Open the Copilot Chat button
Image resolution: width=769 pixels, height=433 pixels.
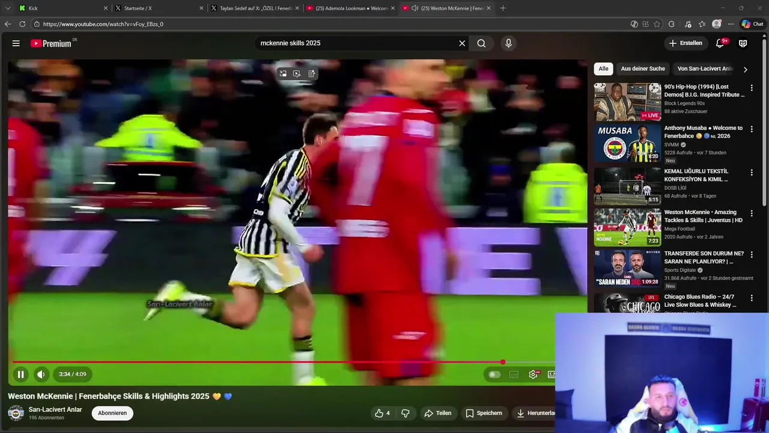tap(752, 24)
